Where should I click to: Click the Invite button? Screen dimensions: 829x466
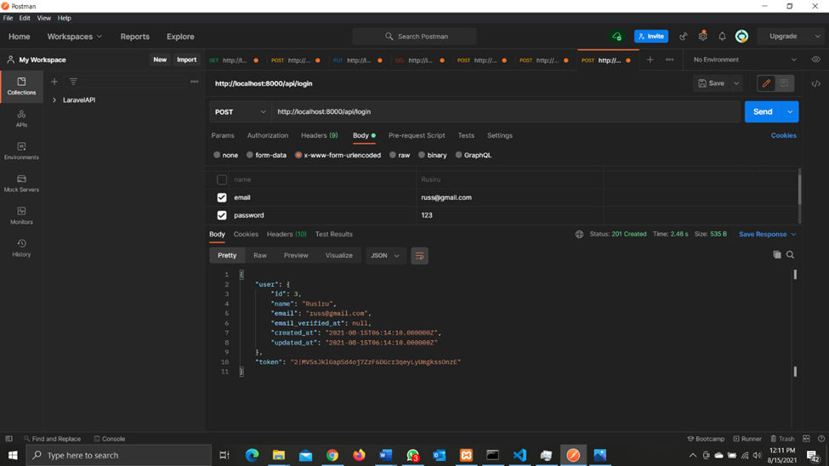tap(651, 37)
